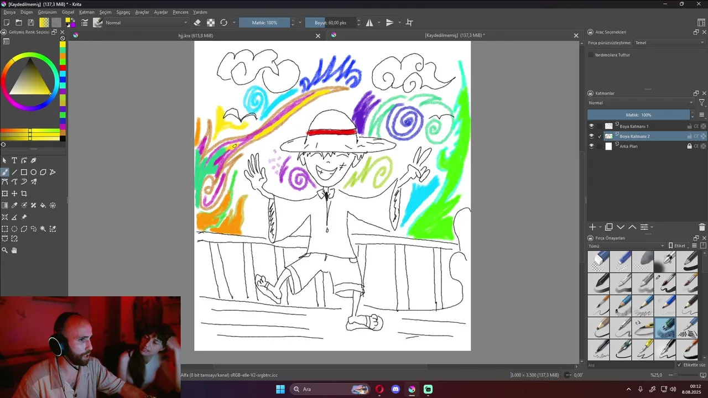Image resolution: width=708 pixels, height=398 pixels.
Task: Select the Crop tool
Action: click(24, 193)
